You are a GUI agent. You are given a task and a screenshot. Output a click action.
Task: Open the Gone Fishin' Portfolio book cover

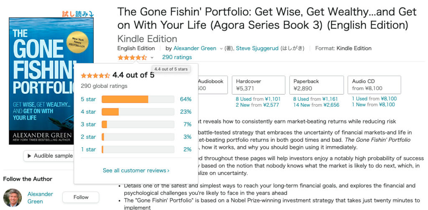tap(51, 81)
